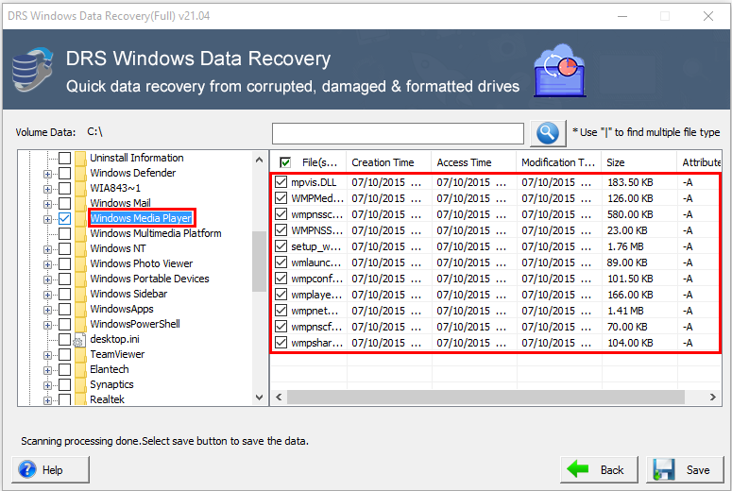The width and height of the screenshot is (732, 491).
Task: Click the file type search input field
Action: 398,133
